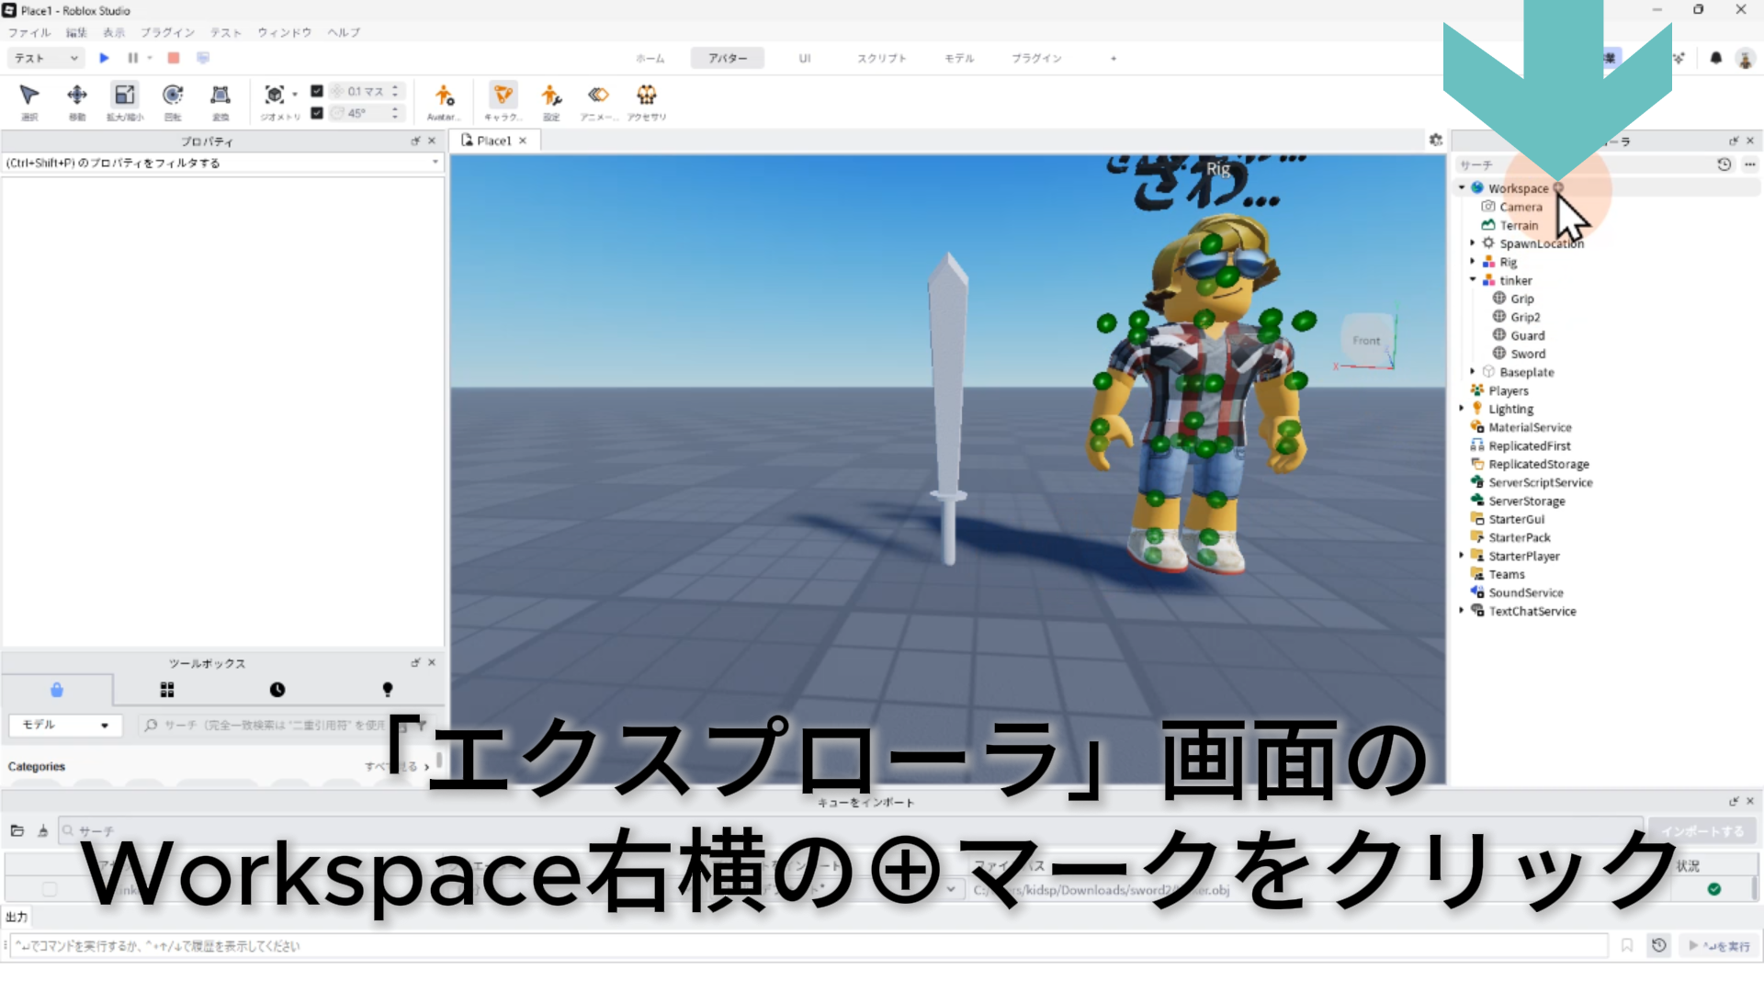This screenshot has width=1764, height=992.
Task: Click the plus icon beside Workspace
Action: pyautogui.click(x=1558, y=187)
